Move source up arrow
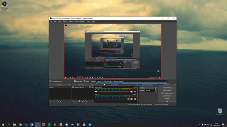 [83, 101]
